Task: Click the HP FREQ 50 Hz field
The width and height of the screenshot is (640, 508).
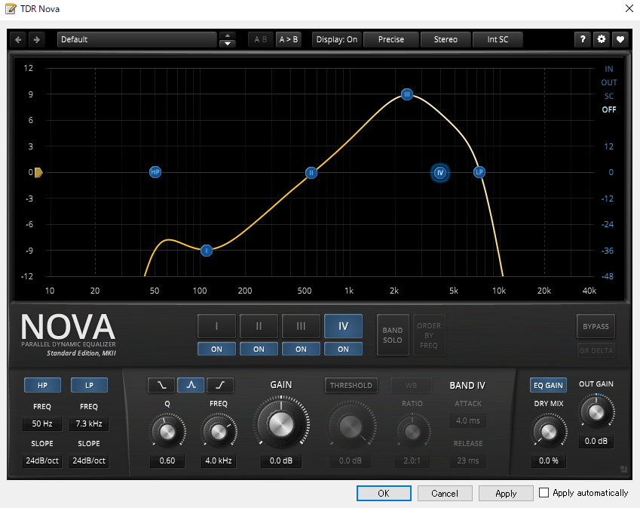Action: (42, 423)
